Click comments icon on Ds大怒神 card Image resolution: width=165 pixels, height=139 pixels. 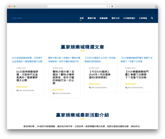pyautogui.click(x=17, y=90)
